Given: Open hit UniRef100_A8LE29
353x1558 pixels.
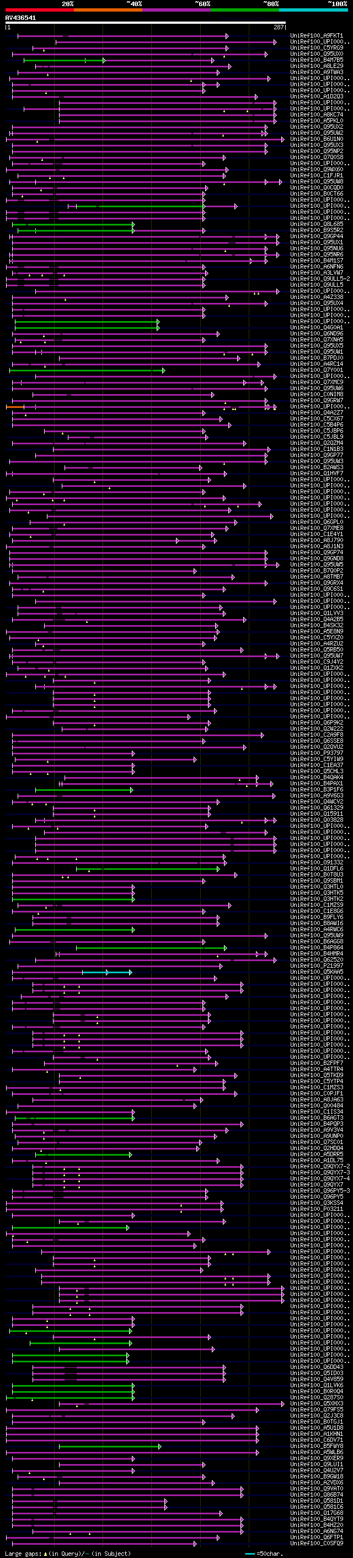Looking at the screenshot, I should click(317, 66).
